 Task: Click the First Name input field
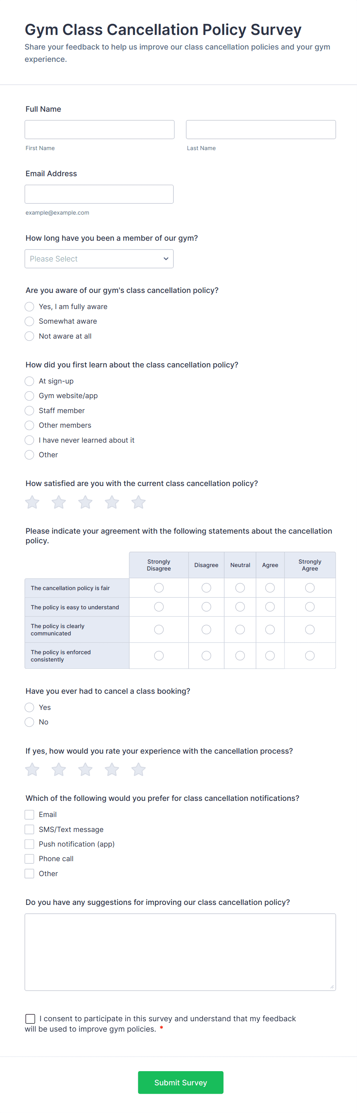click(x=99, y=129)
